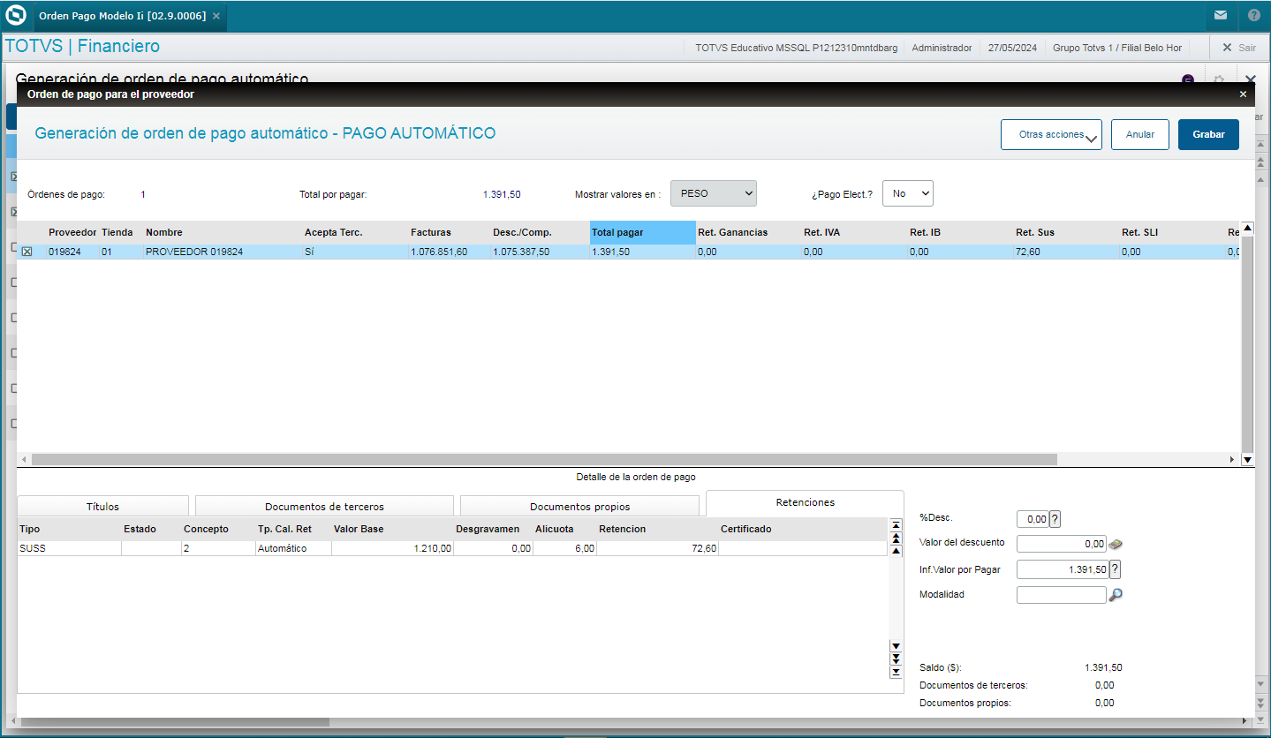The height and width of the screenshot is (738, 1271).
Task: Click the Administrador user label
Action: click(x=942, y=48)
